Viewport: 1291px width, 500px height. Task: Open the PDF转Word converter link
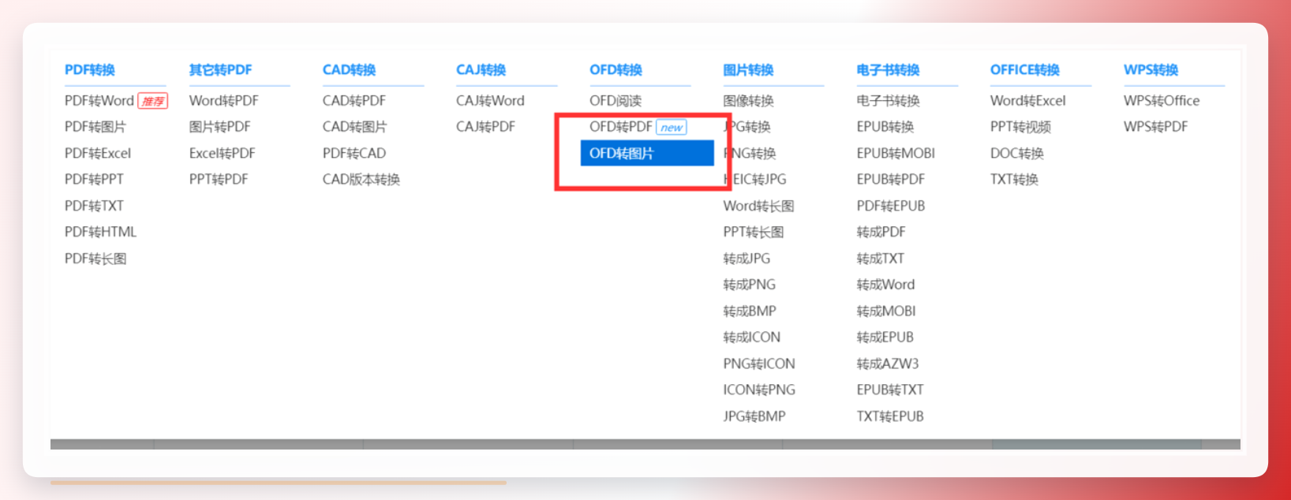[x=99, y=101]
